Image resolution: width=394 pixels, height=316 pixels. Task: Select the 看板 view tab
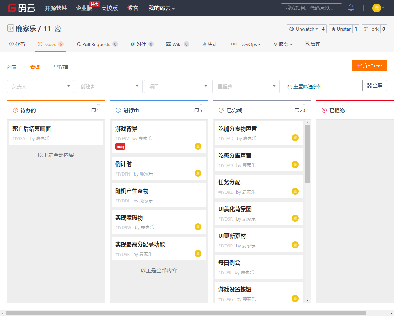point(35,67)
